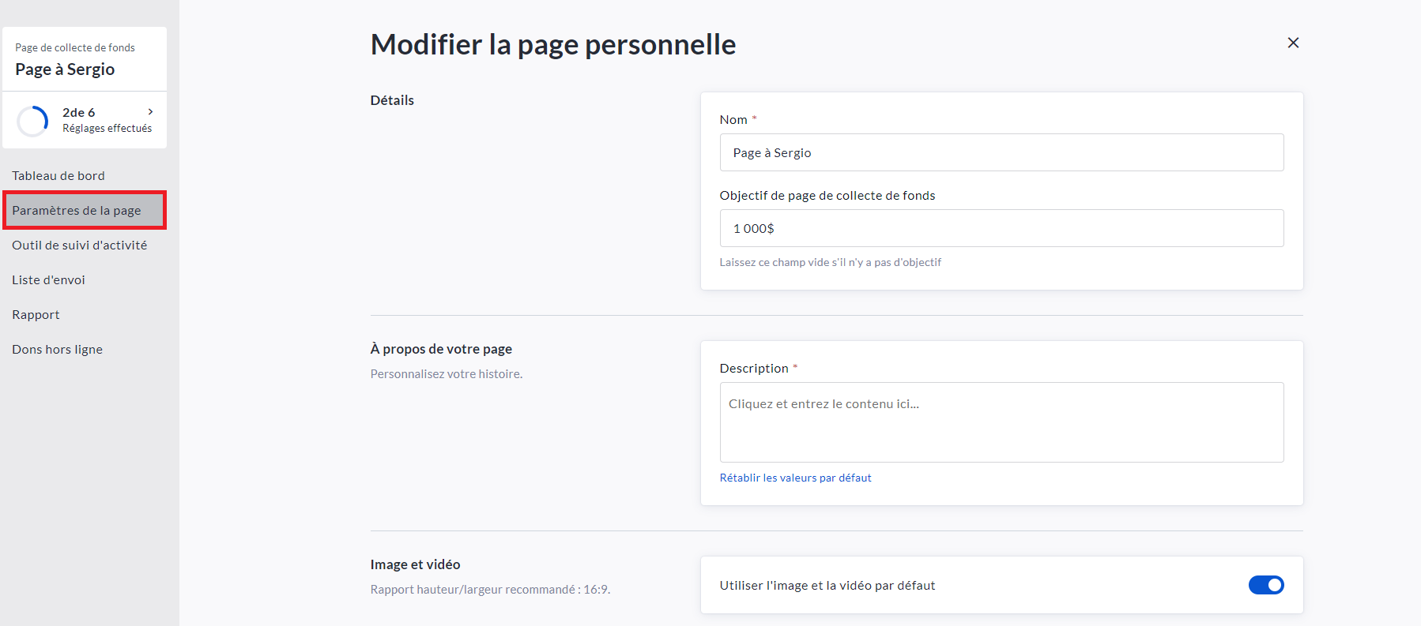Click the Objectif de page de collecte label

click(827, 196)
